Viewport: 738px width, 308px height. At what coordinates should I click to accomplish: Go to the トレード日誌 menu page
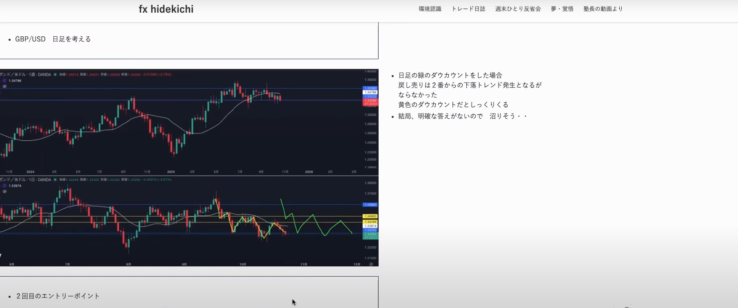(x=468, y=9)
